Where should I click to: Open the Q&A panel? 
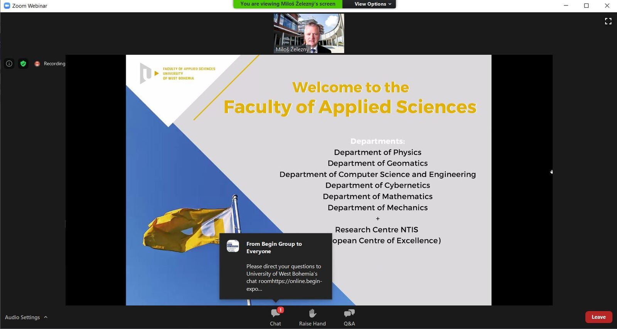point(349,317)
